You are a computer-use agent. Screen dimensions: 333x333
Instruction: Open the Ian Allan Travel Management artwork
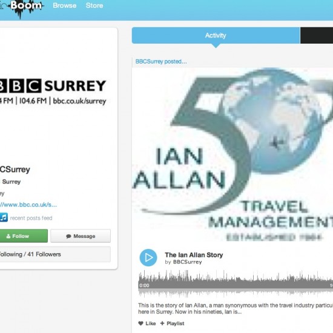coord(232,155)
